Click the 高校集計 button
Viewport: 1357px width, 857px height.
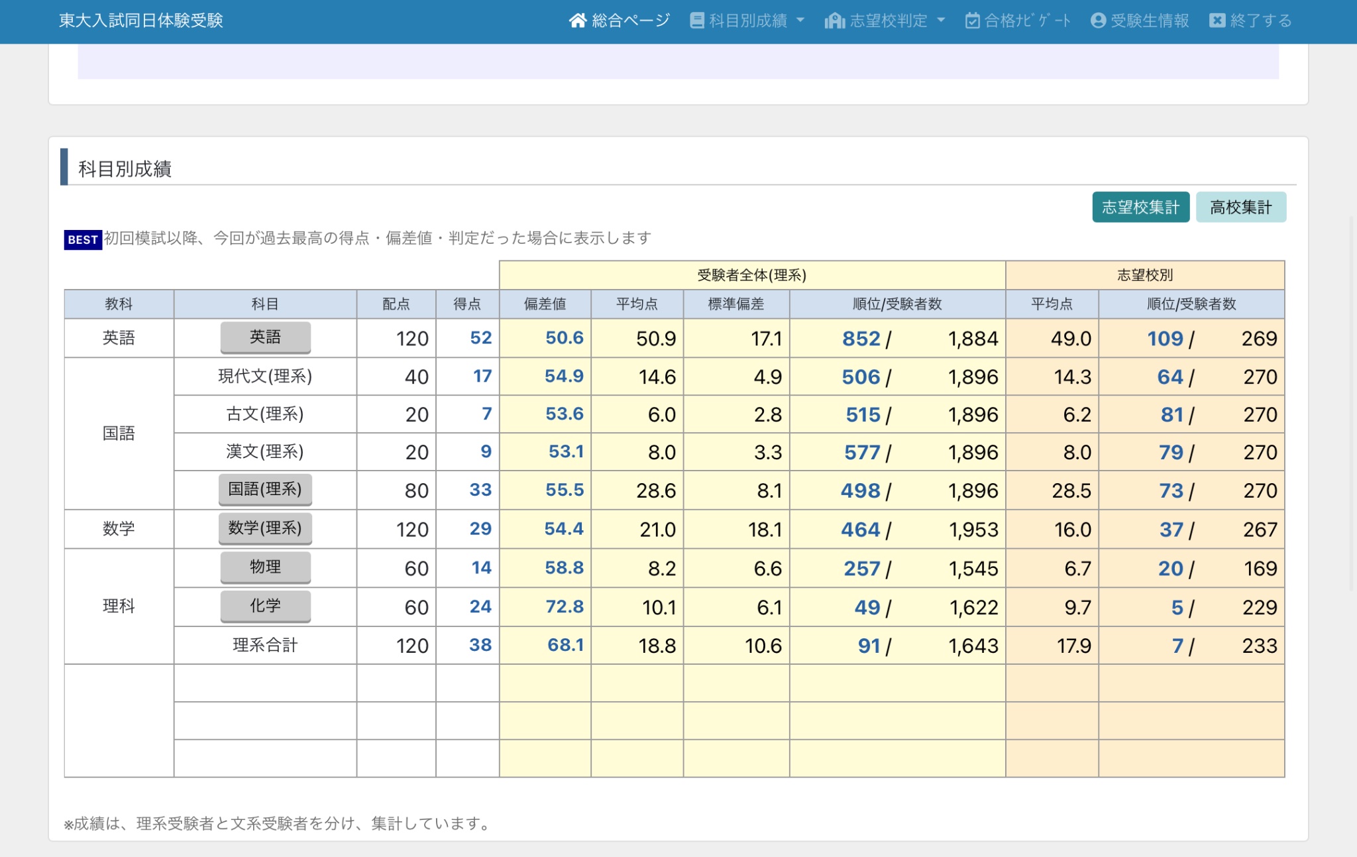click(1240, 207)
